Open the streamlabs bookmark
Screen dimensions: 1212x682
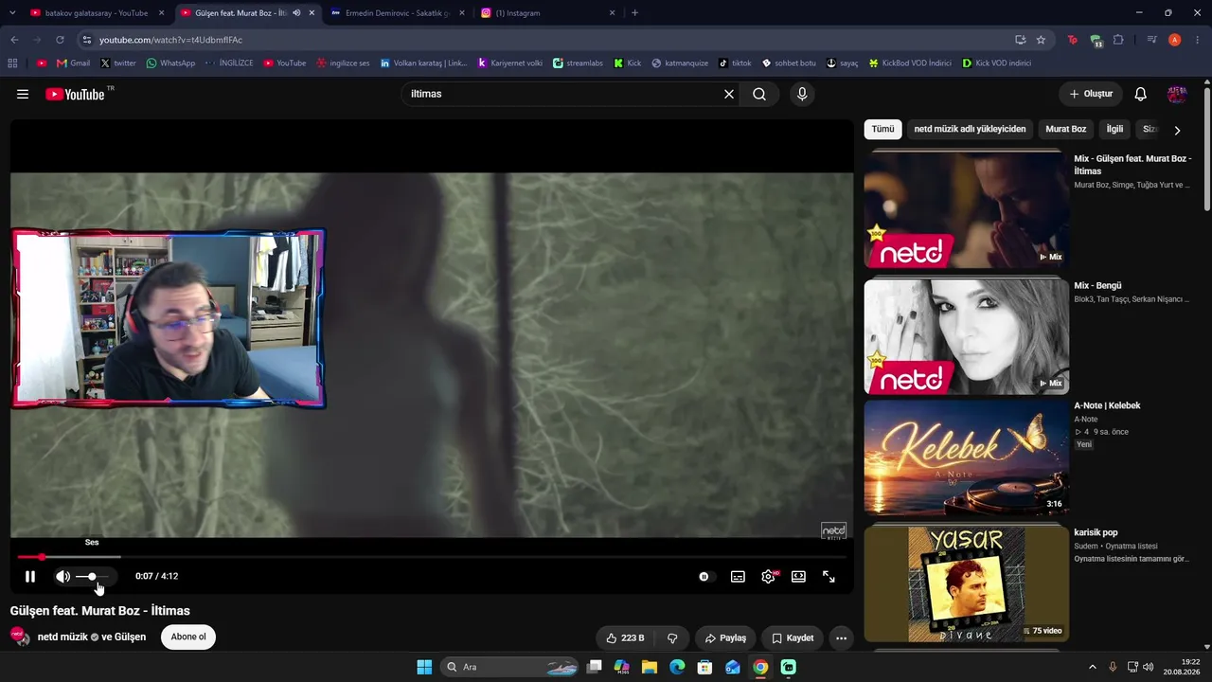pos(578,63)
